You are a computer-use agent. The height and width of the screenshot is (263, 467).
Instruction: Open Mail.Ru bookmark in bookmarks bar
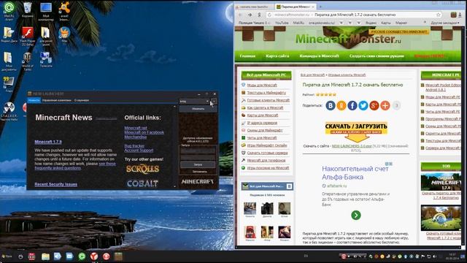[x=298, y=23]
